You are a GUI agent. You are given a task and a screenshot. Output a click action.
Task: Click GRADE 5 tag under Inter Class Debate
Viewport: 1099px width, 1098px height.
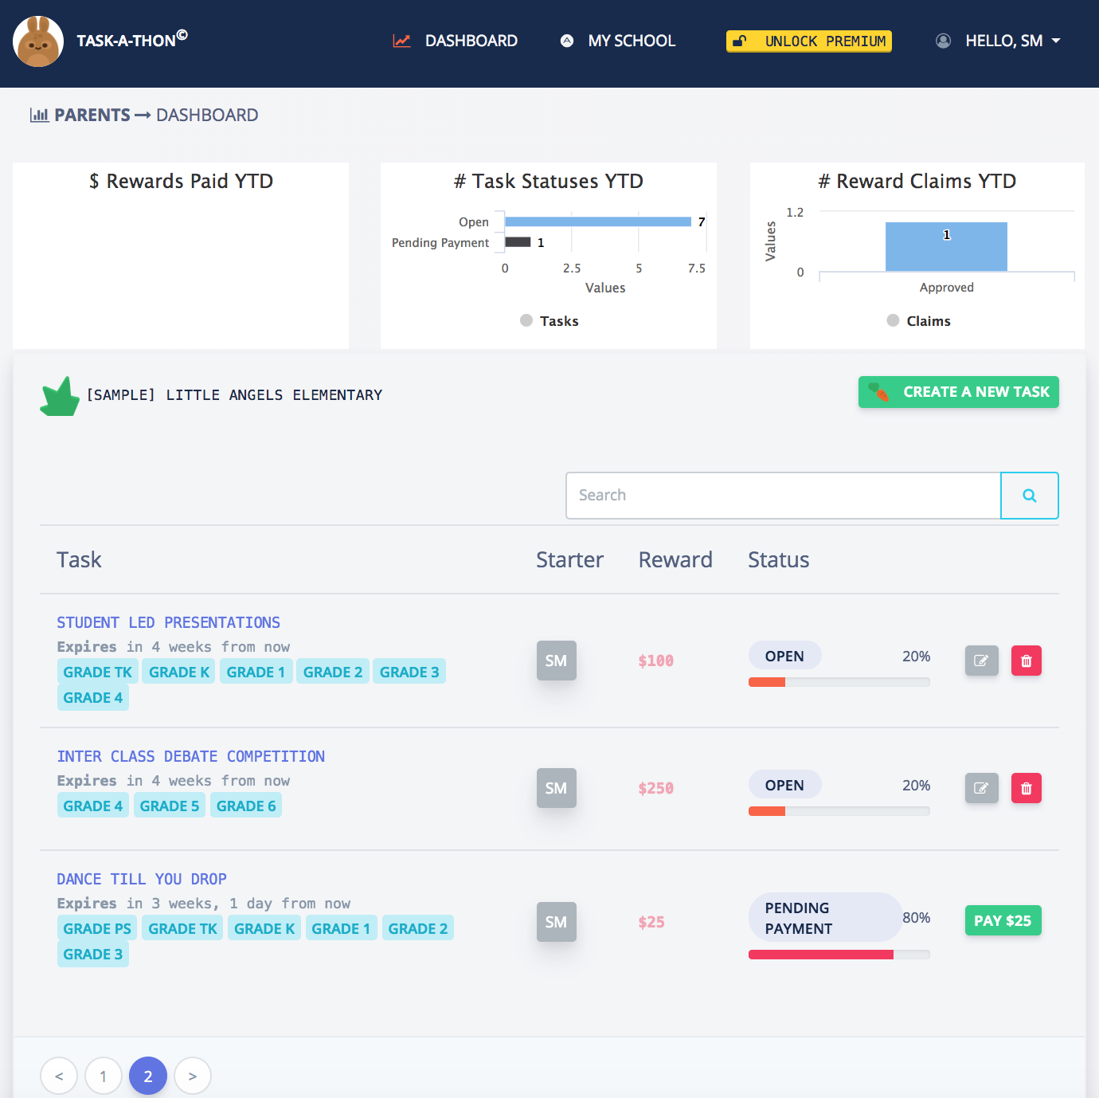(x=170, y=806)
